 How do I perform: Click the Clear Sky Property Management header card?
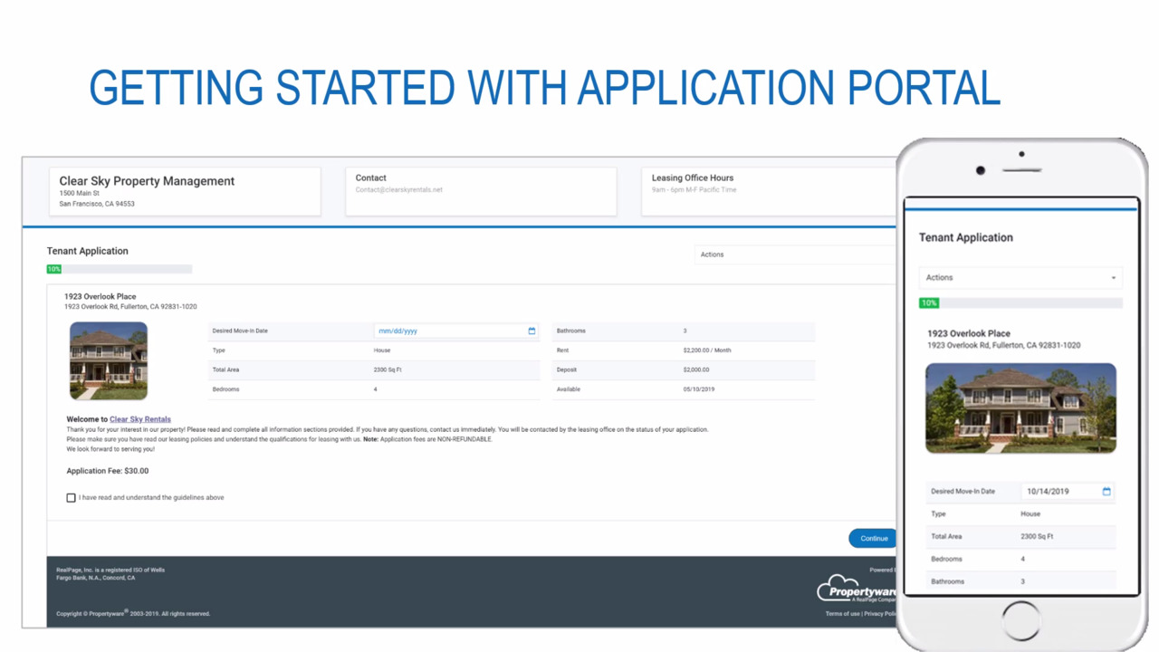pos(185,191)
